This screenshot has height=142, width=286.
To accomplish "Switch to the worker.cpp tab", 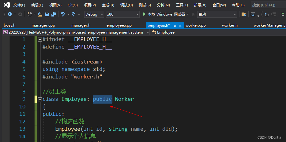I will (196, 25).
